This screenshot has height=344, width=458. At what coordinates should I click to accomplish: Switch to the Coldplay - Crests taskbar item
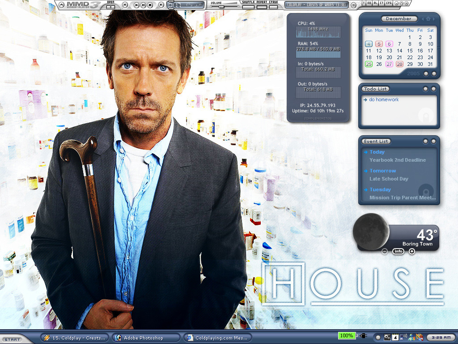point(75,338)
